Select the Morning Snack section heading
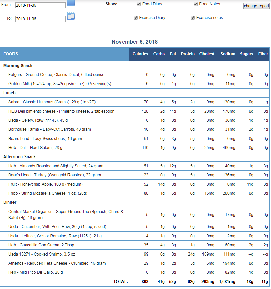This screenshot has width=271, height=289. pyautogui.click(x=18, y=66)
